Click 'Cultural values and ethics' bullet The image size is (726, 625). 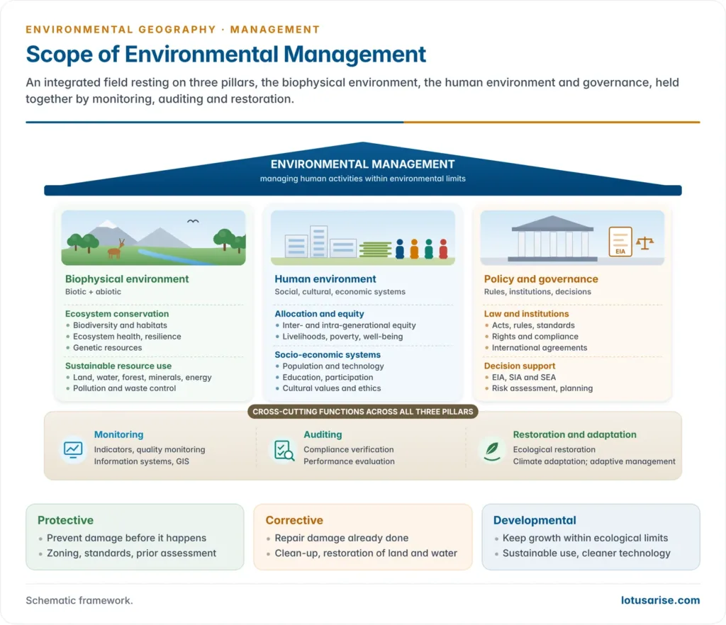[332, 388]
